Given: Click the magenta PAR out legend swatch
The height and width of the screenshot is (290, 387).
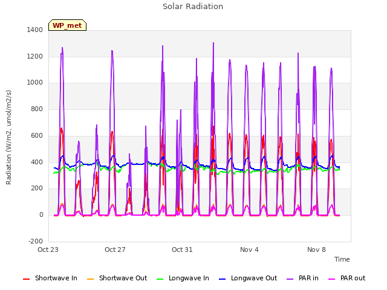Looking at the screenshot, I should 332,279.
